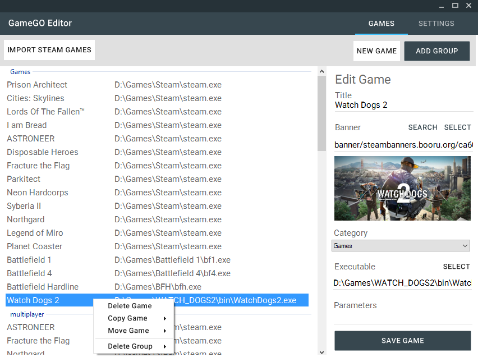This screenshot has height=357, width=478.
Task: Click Banner SEARCH link
Action: (x=422, y=127)
